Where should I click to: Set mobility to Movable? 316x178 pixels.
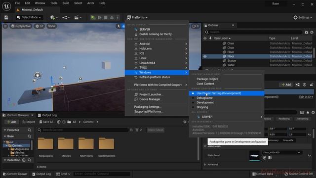[288, 140]
